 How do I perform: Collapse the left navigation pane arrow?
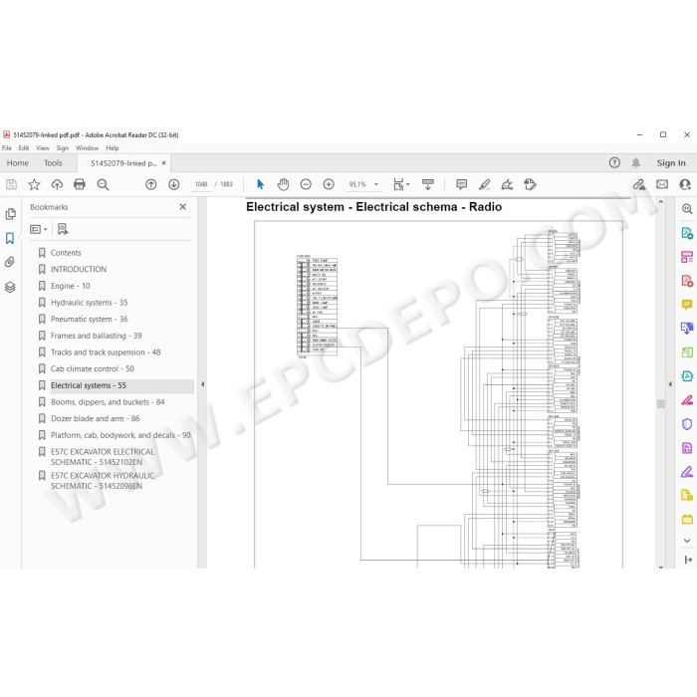point(203,384)
